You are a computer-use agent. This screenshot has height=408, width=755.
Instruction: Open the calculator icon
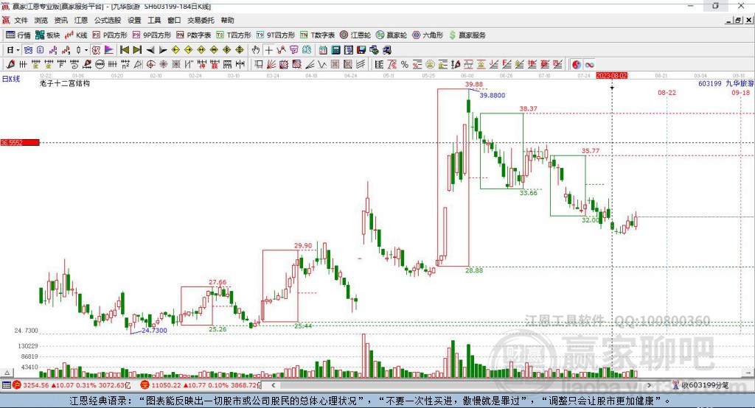coord(336,50)
